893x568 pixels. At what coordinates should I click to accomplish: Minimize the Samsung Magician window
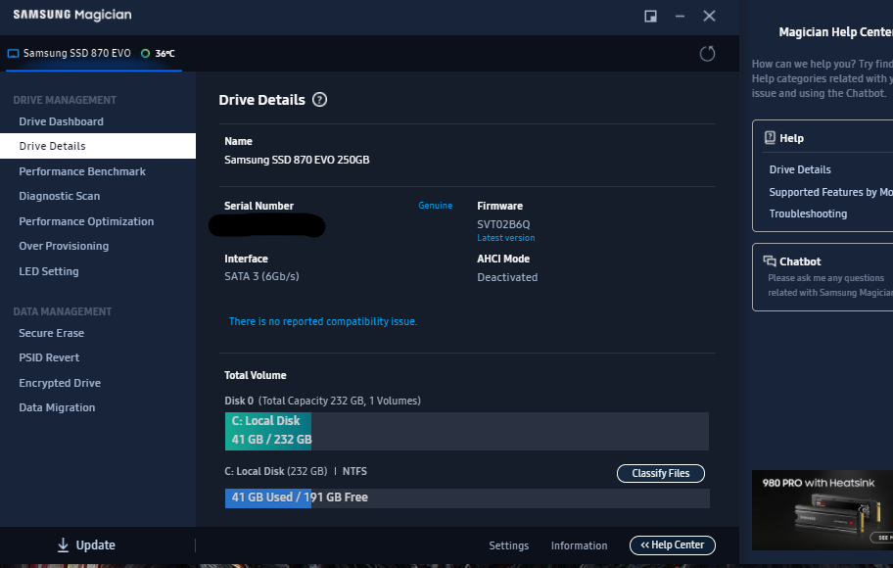680,16
